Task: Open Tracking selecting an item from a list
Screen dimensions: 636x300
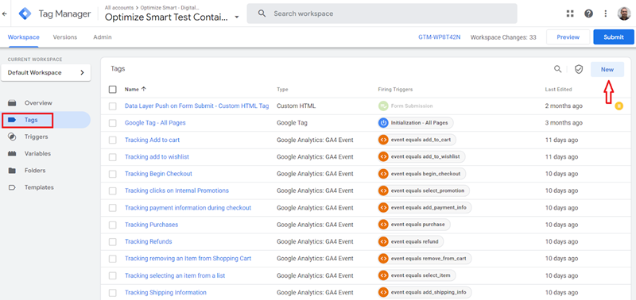Action: click(x=175, y=275)
